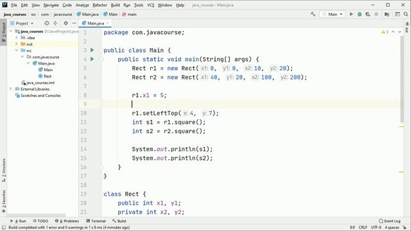Click the Project panel horizontal scrollbar
Viewport: 411px width, 231px height.
tap(37, 215)
